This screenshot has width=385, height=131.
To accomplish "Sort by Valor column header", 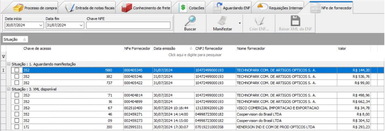I will 354,49.
